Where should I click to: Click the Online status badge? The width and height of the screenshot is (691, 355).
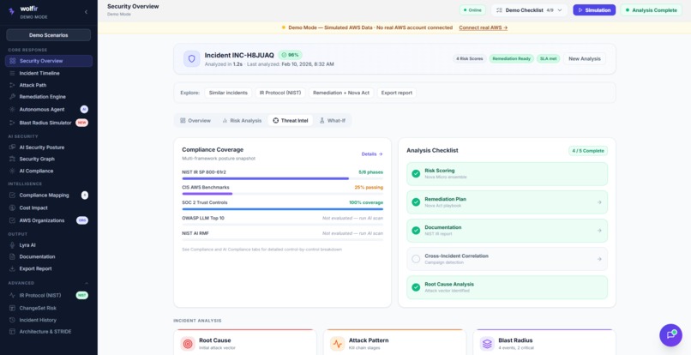pyautogui.click(x=472, y=10)
